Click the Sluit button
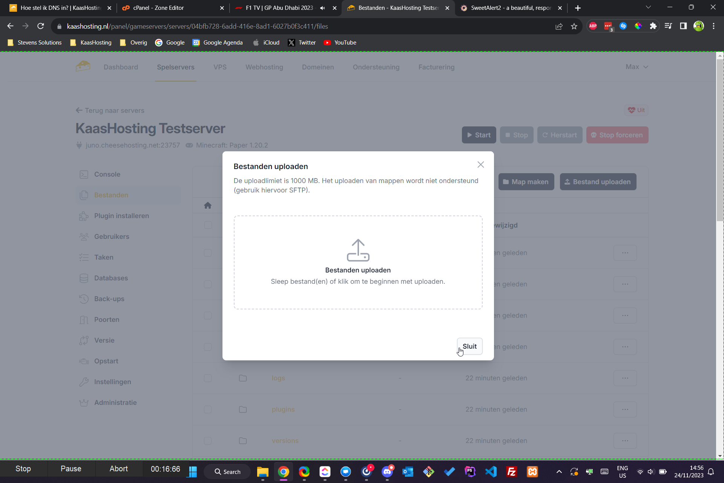 (x=469, y=346)
